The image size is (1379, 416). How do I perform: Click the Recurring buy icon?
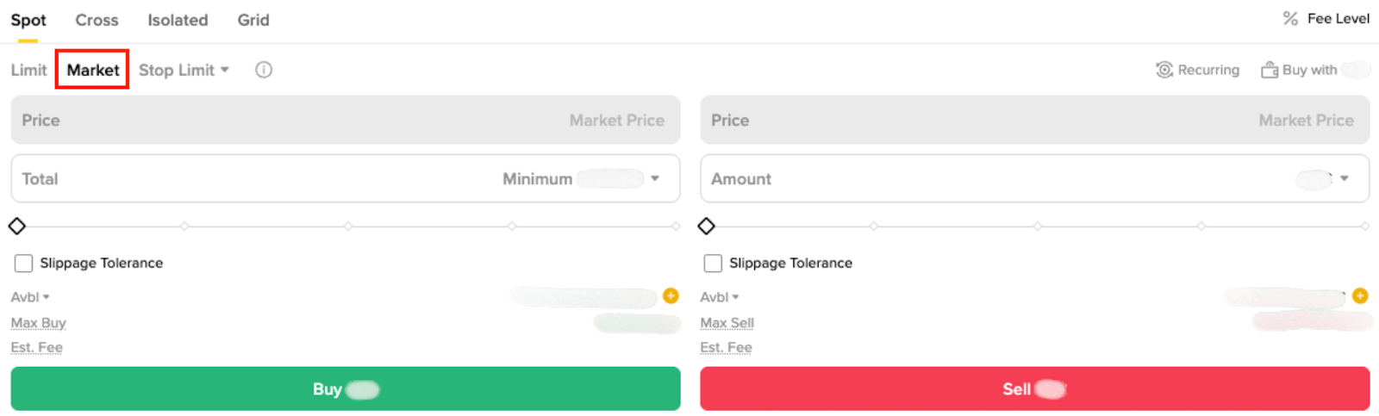pos(1164,70)
